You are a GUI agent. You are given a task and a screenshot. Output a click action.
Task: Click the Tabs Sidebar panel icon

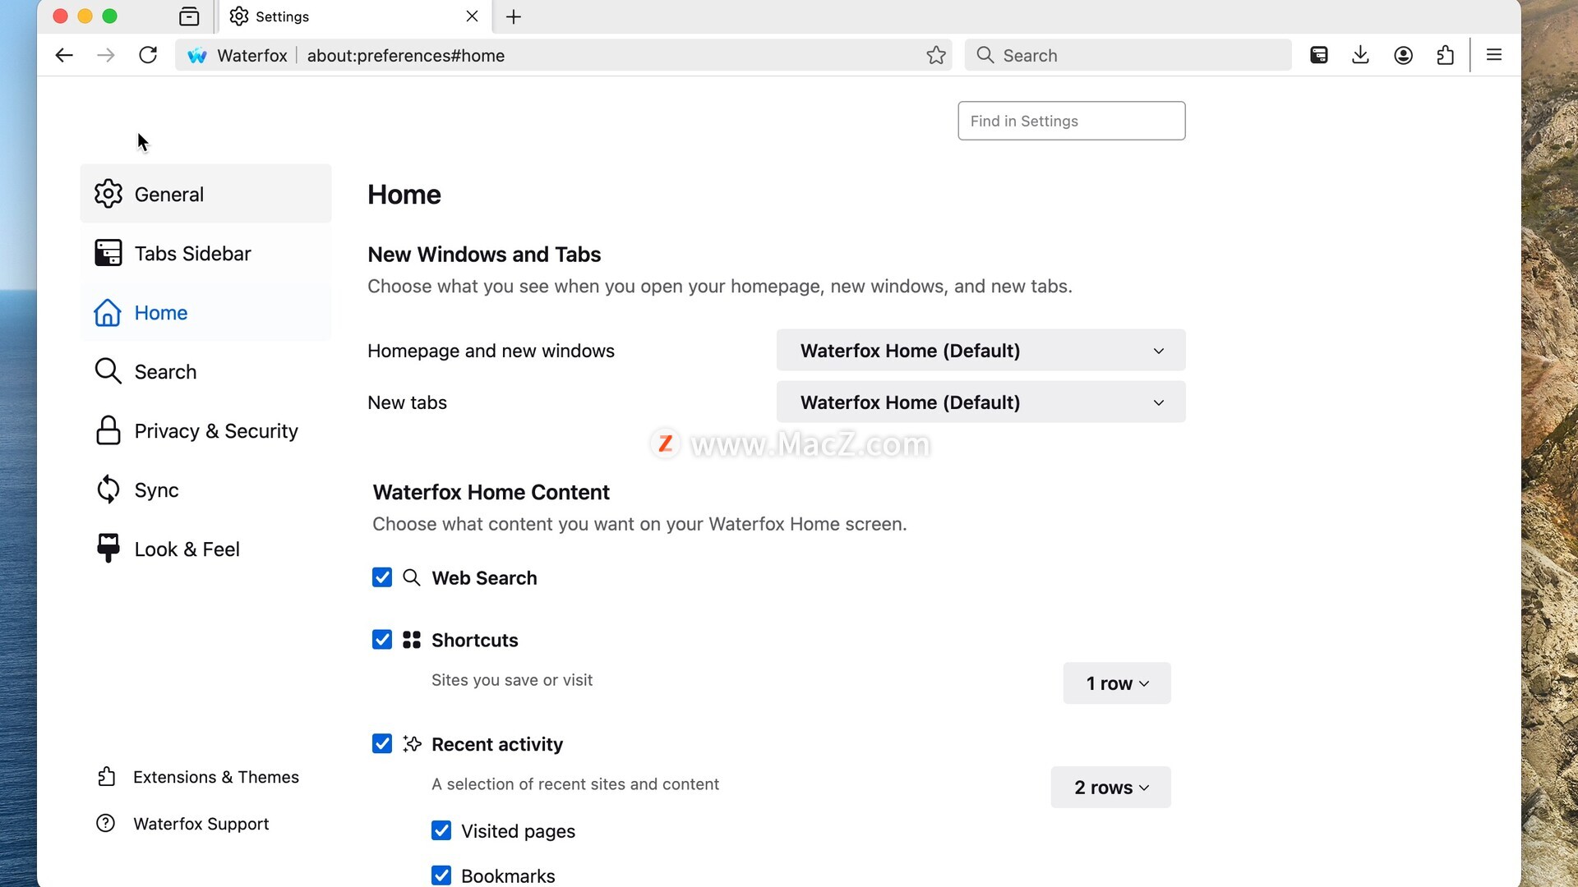pyautogui.click(x=108, y=253)
